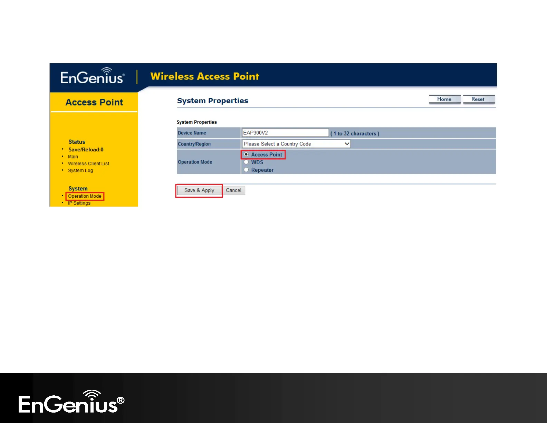The width and height of the screenshot is (547, 423).
Task: Click the Device Name input field
Action: click(285, 133)
